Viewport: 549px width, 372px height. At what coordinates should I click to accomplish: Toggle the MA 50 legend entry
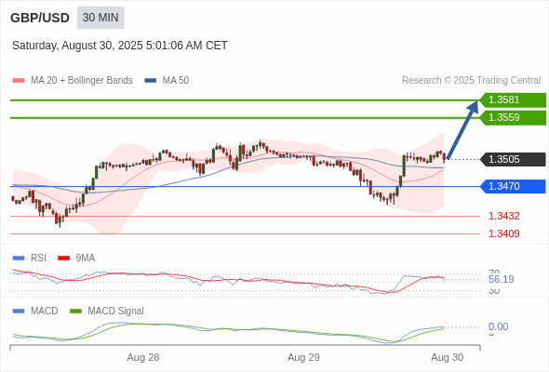pos(167,81)
